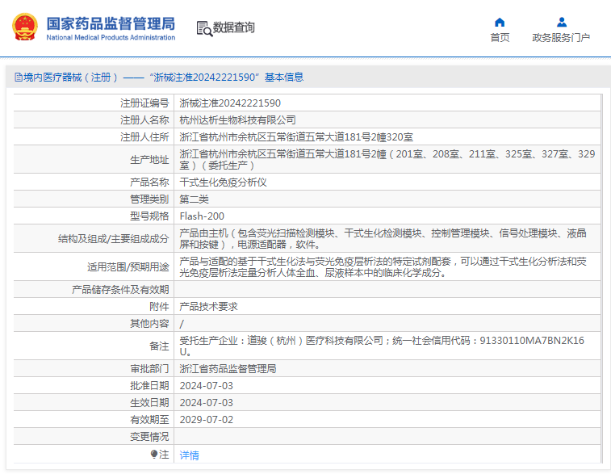Click 数据查询 heading text
611x474 pixels.
[233, 27]
